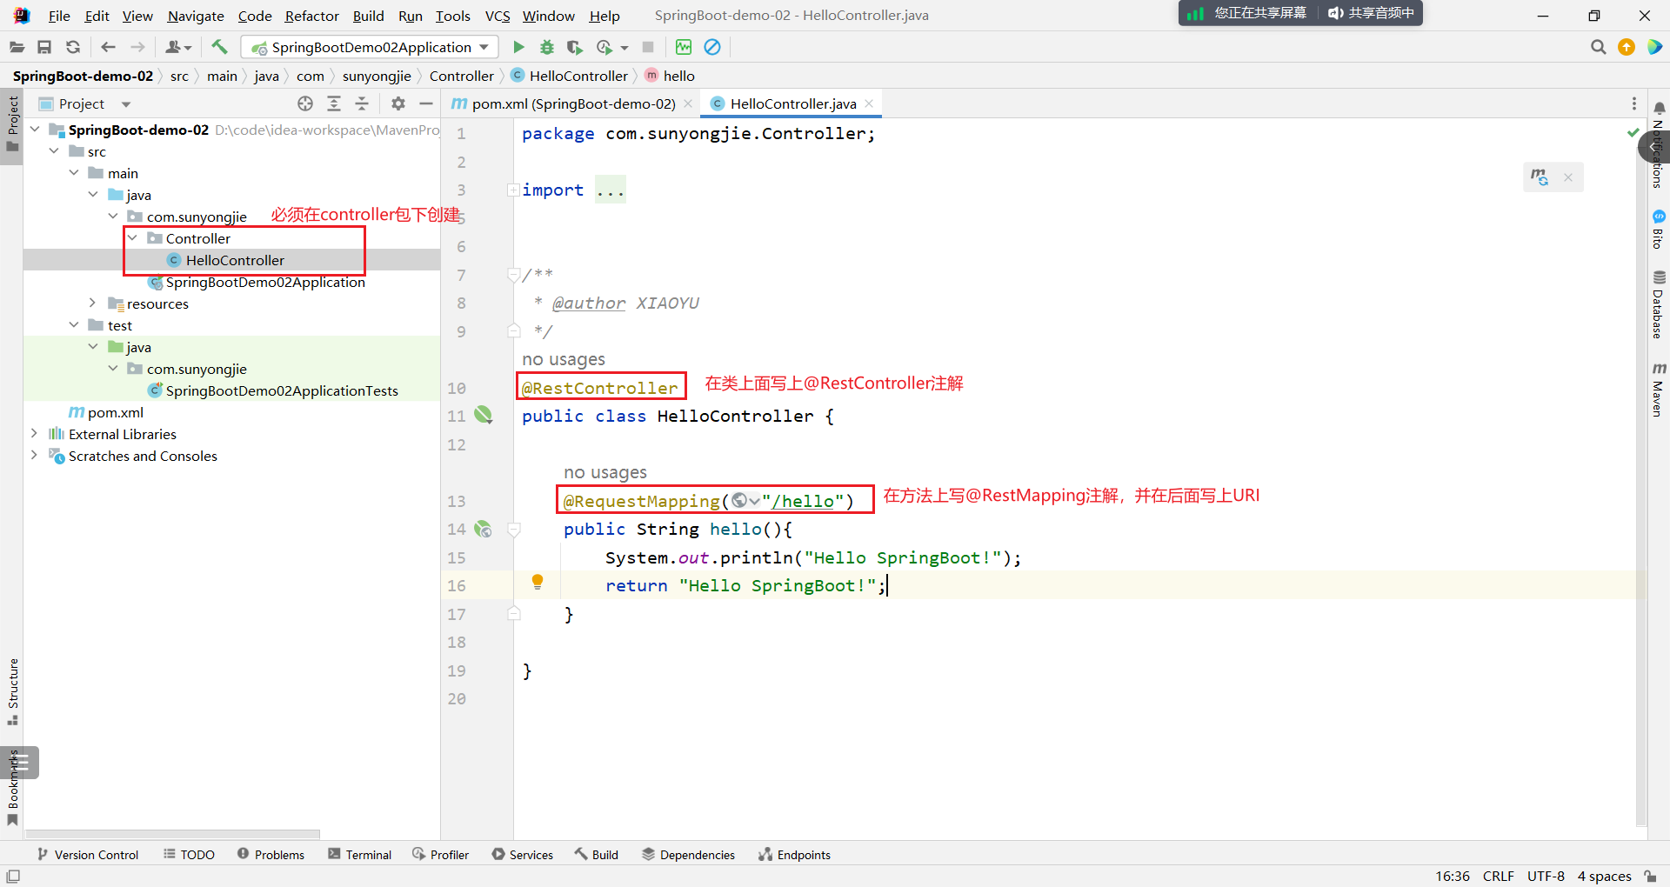Image resolution: width=1670 pixels, height=887 pixels.
Task: Expand the resources folder
Action: tap(92, 303)
